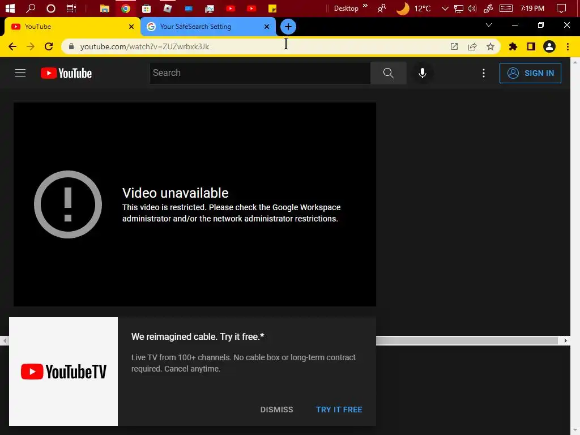Click the horizontal scrollbar track
The height and width of the screenshot is (435, 580).
(467, 340)
